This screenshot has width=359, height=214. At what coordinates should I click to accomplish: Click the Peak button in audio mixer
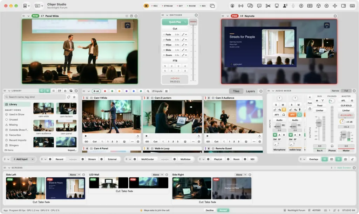(310, 103)
